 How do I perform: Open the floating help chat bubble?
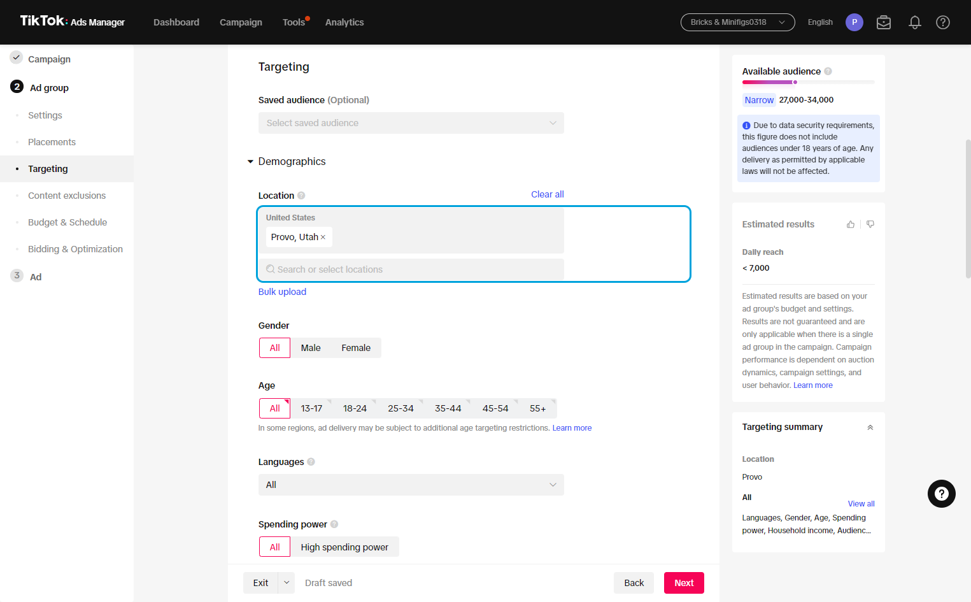click(x=942, y=494)
